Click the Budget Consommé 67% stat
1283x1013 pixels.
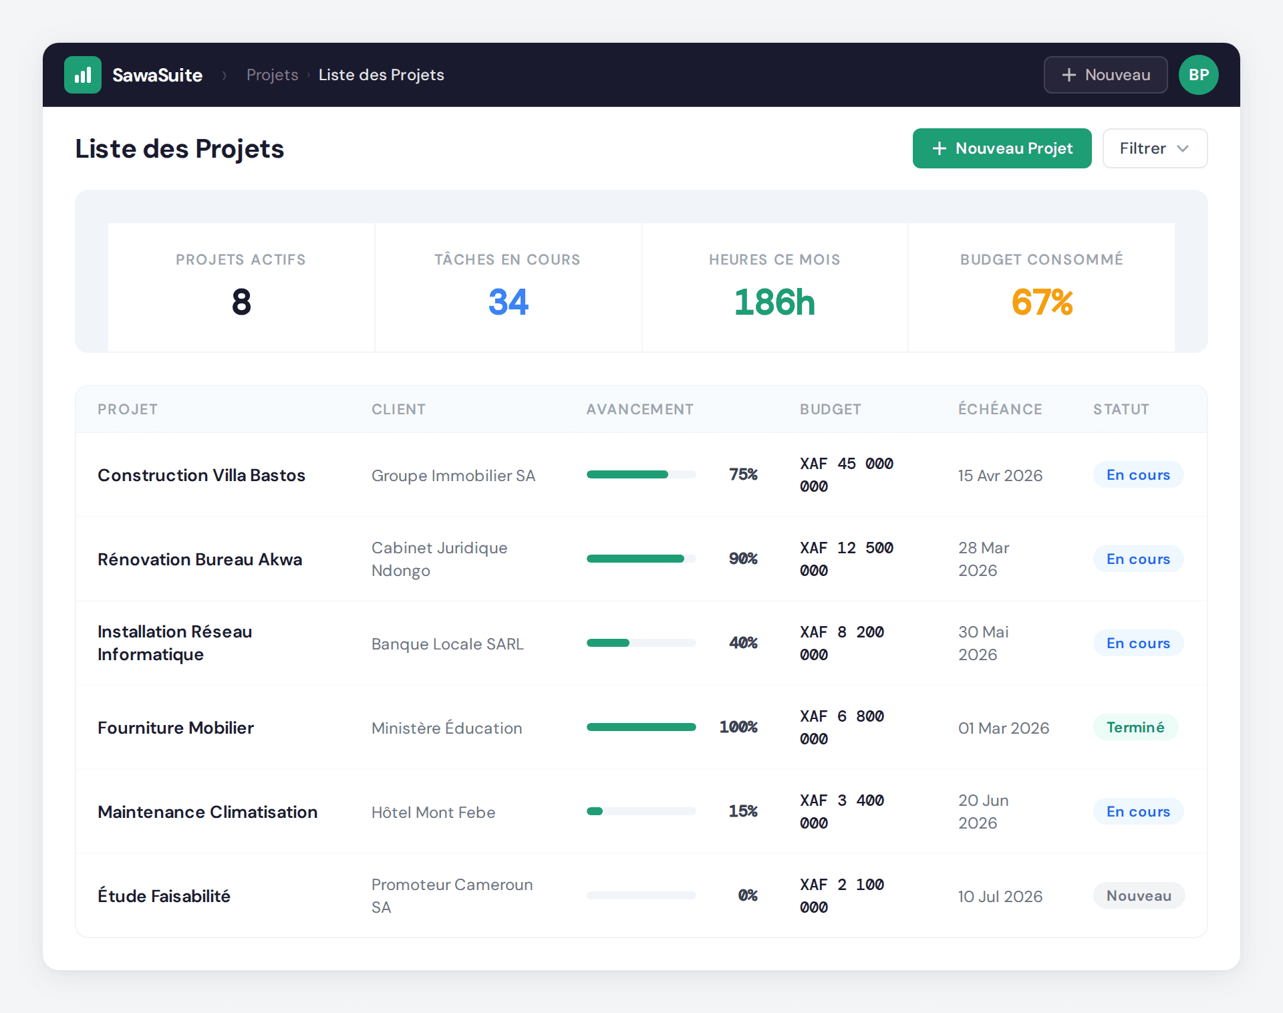[x=1041, y=287]
